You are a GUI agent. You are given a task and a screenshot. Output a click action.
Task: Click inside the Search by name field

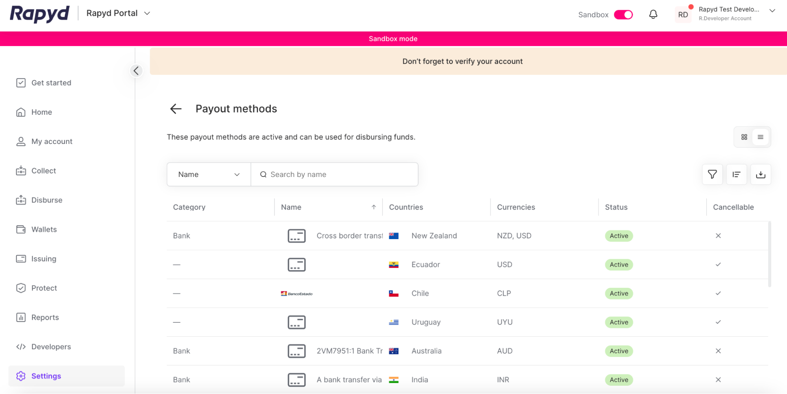[335, 174]
